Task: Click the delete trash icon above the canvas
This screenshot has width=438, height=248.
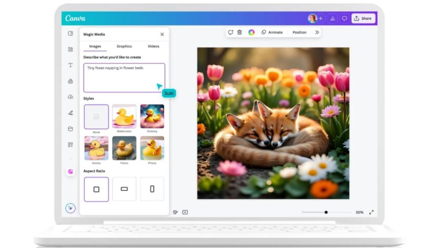Action: pos(240,32)
